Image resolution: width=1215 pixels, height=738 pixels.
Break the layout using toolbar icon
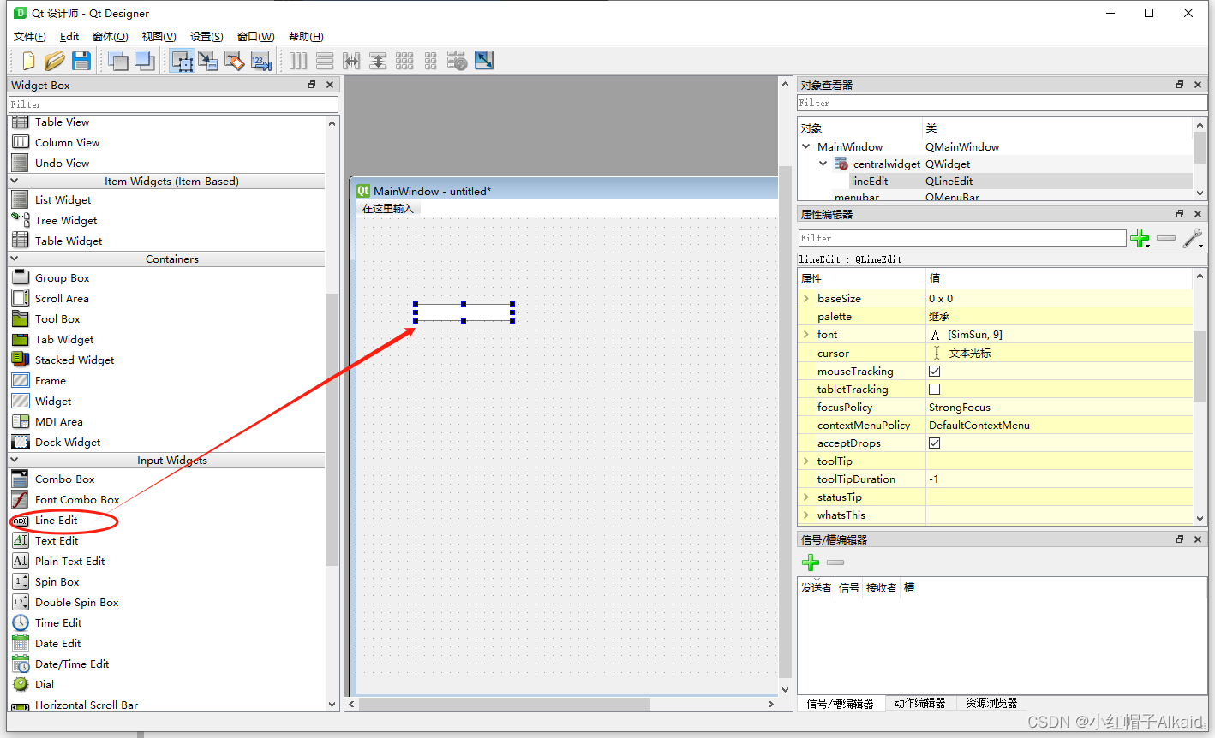click(458, 61)
